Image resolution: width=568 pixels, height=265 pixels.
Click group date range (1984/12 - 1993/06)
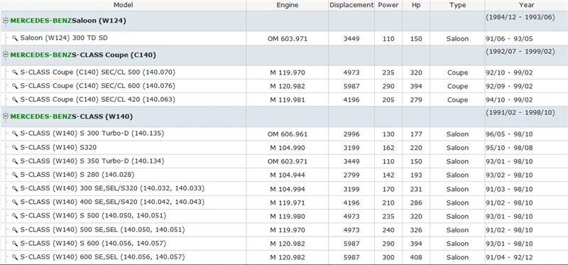tap(520, 17)
